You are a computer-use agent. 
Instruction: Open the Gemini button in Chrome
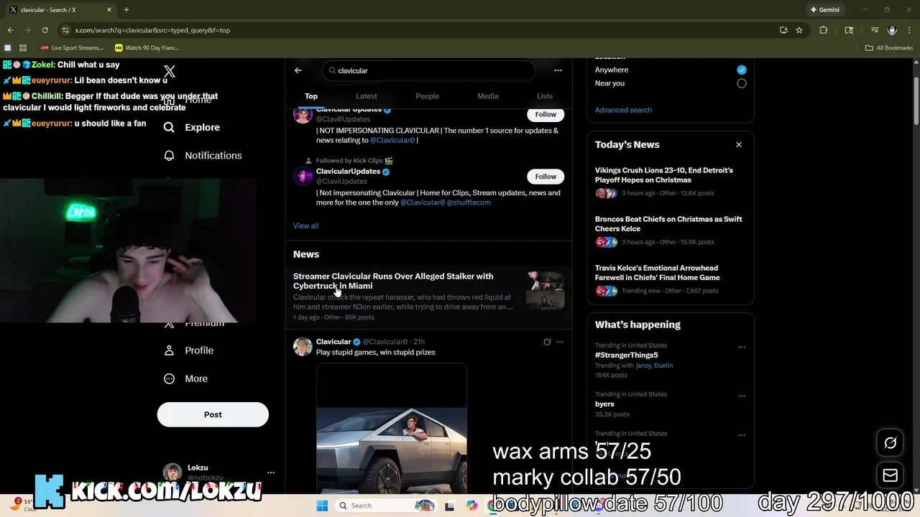click(x=824, y=10)
